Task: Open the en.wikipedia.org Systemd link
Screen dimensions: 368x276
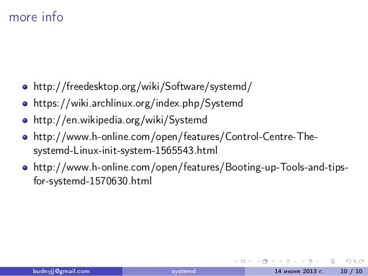Action: [x=121, y=120]
